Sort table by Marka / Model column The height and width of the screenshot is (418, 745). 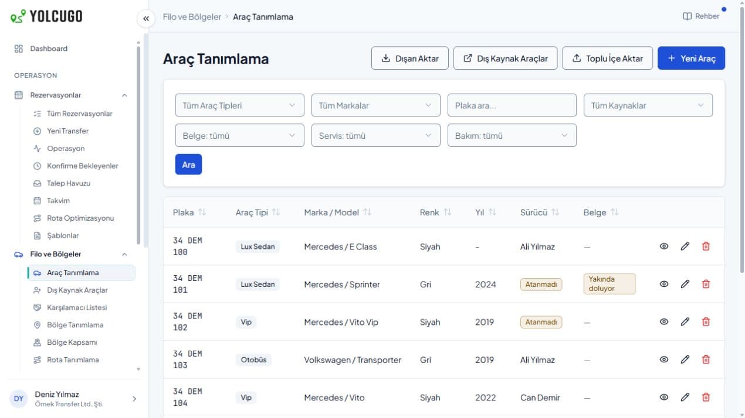(x=337, y=213)
